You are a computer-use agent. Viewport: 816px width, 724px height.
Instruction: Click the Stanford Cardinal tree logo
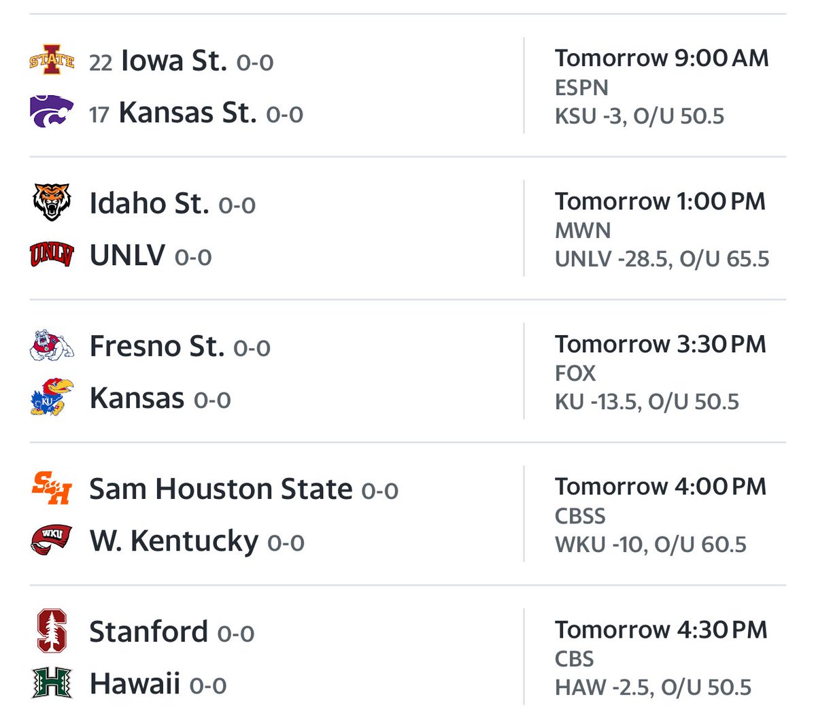52,631
